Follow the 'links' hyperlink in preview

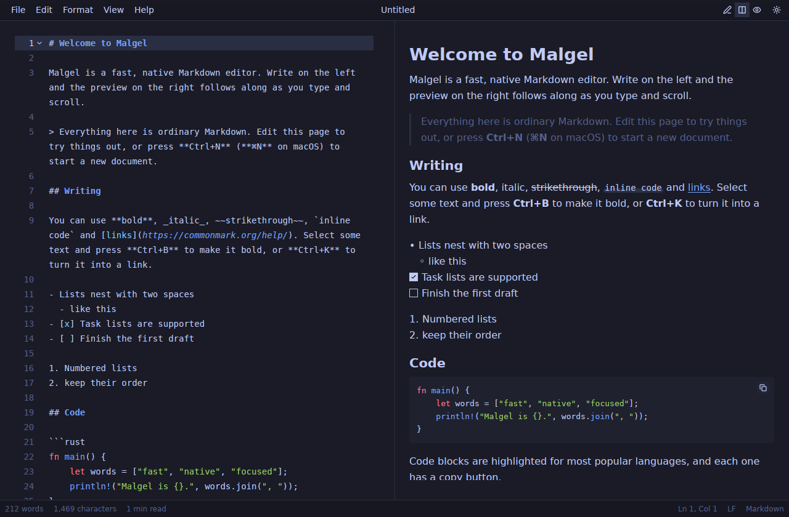coord(699,187)
